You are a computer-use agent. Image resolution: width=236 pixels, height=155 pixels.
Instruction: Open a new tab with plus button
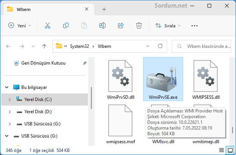[x=104, y=9]
